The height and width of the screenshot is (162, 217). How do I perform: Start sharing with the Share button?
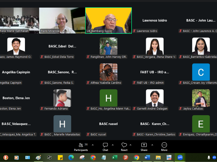click(x=144, y=147)
